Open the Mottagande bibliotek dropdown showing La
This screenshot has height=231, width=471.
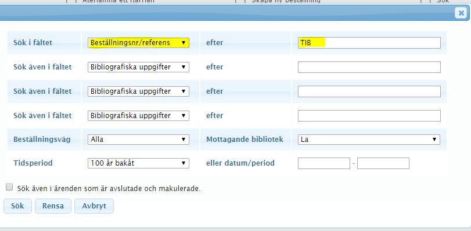click(x=369, y=140)
